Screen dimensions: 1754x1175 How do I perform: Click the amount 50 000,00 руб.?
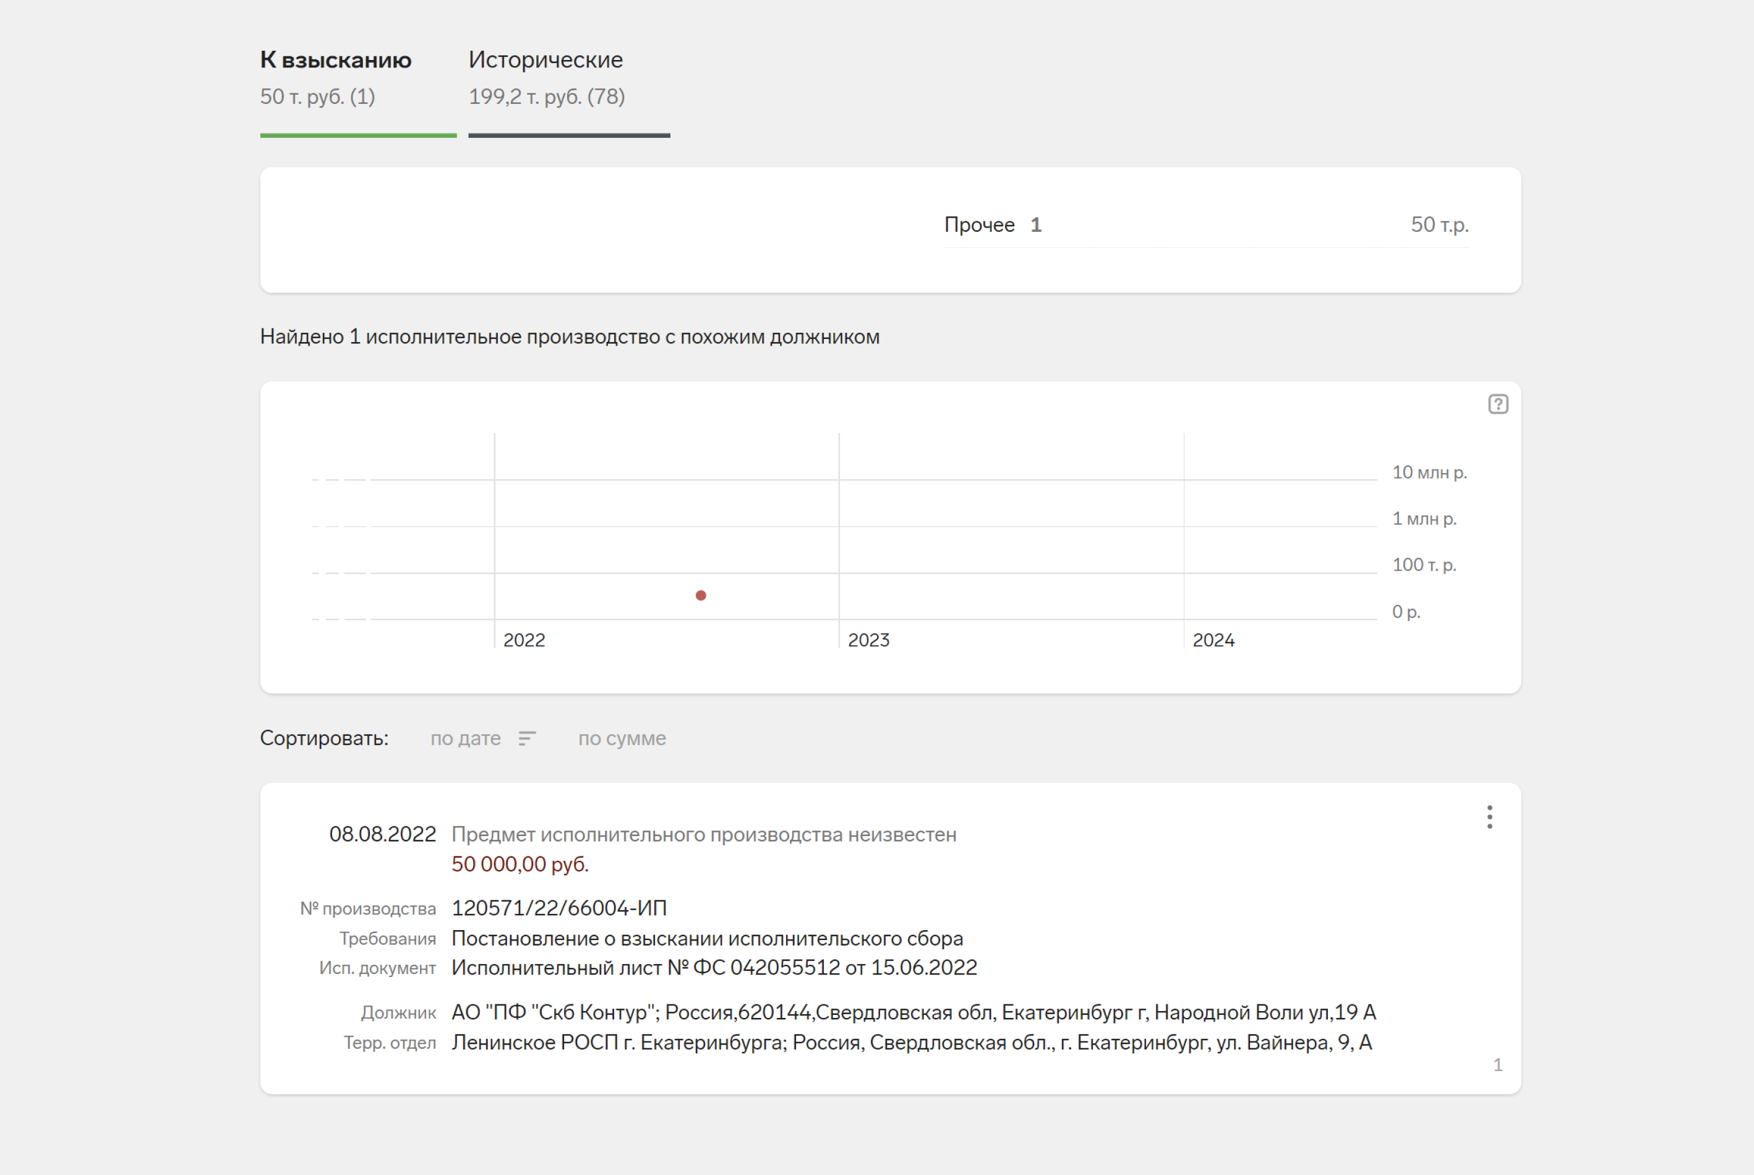click(x=520, y=865)
